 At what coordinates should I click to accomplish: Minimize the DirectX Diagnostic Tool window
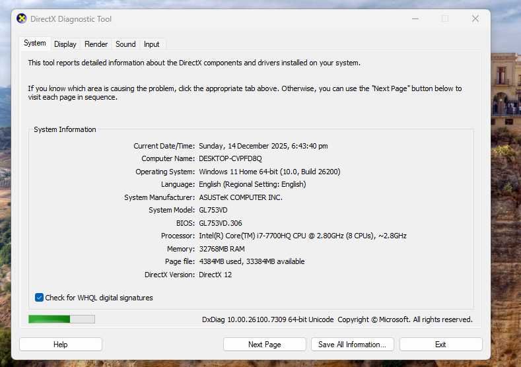point(415,19)
